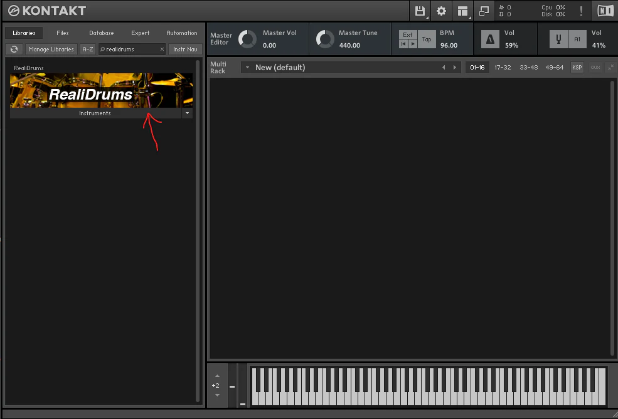This screenshot has width=618, height=419.
Task: Click the Multi Rack vertical scrollbar
Action: pyautogui.click(x=612, y=217)
